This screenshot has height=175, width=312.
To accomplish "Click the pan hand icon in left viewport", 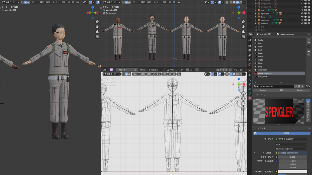I will click(x=97, y=27).
